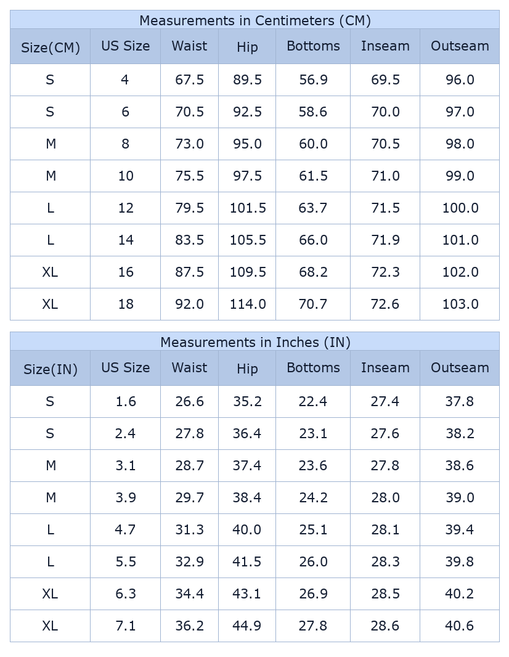509x657 pixels.
Task: Select the 31.3 waist value
Action: 189,530
